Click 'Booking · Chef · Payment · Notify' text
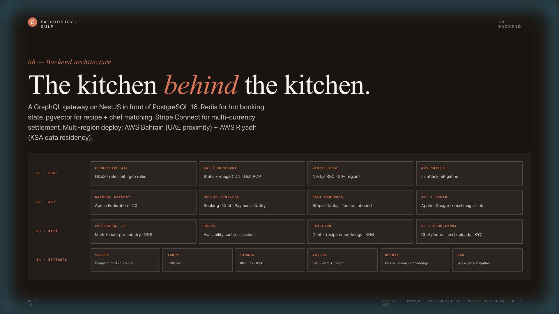This screenshot has width=559, height=314. click(235, 206)
